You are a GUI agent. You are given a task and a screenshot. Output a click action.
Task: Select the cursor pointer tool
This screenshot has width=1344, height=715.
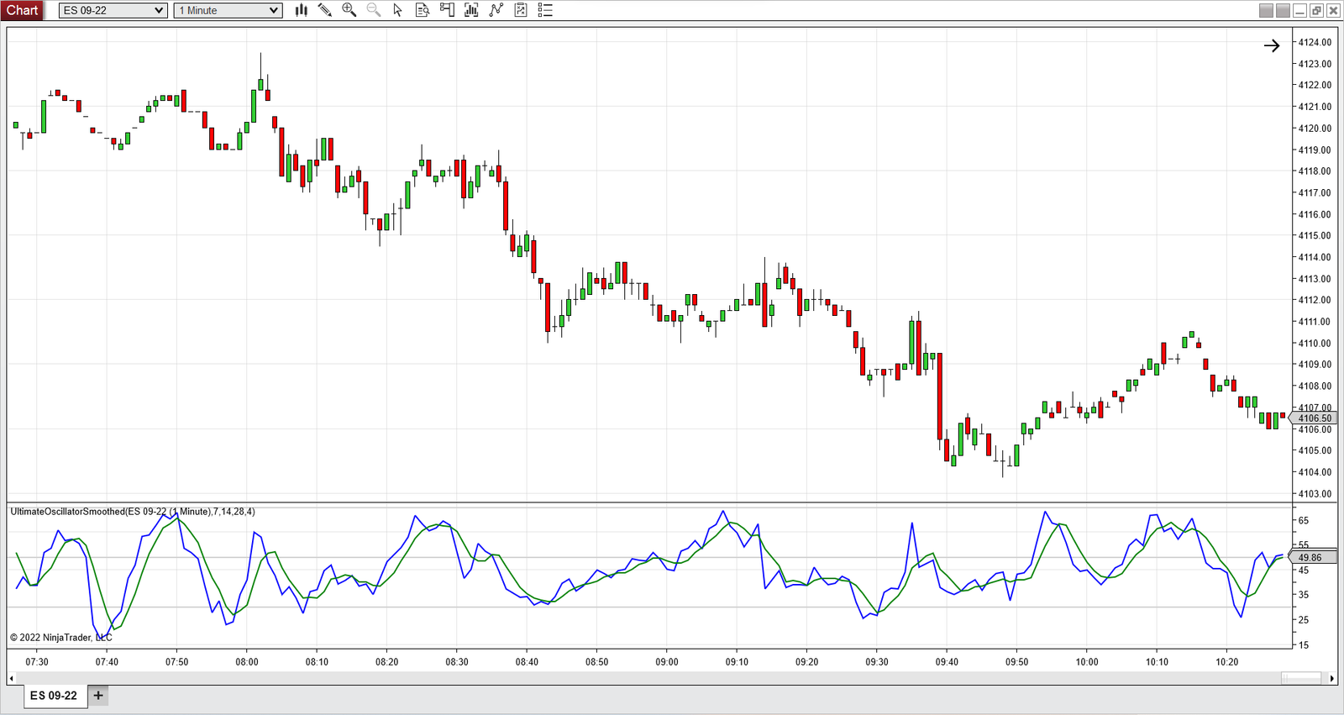pyautogui.click(x=398, y=10)
